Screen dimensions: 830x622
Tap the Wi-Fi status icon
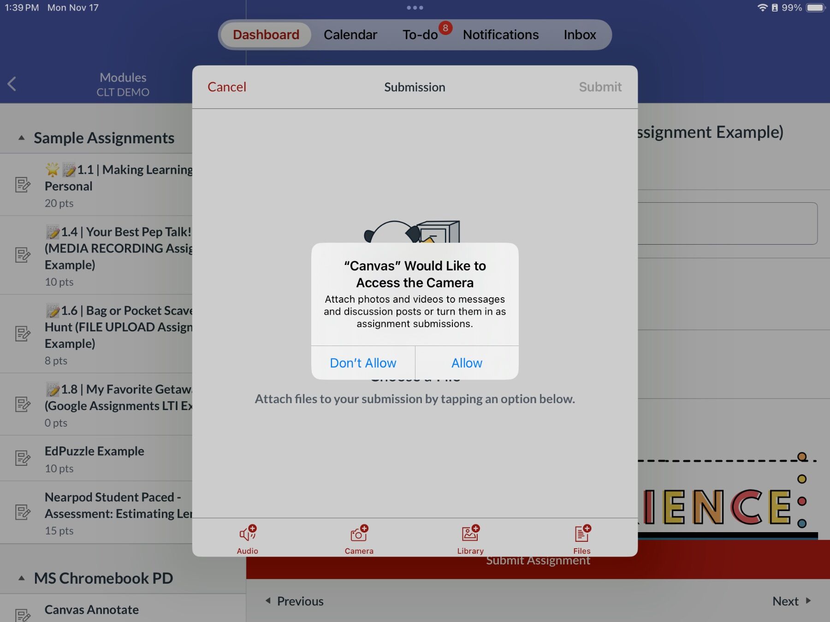[762, 8]
